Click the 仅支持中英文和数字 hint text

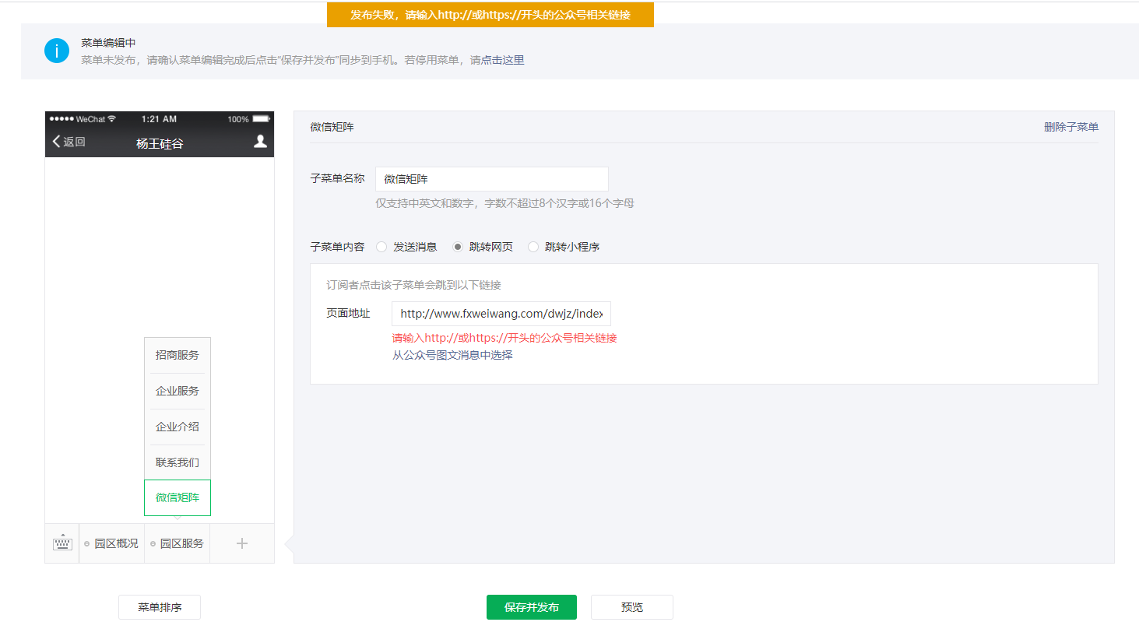click(x=504, y=203)
